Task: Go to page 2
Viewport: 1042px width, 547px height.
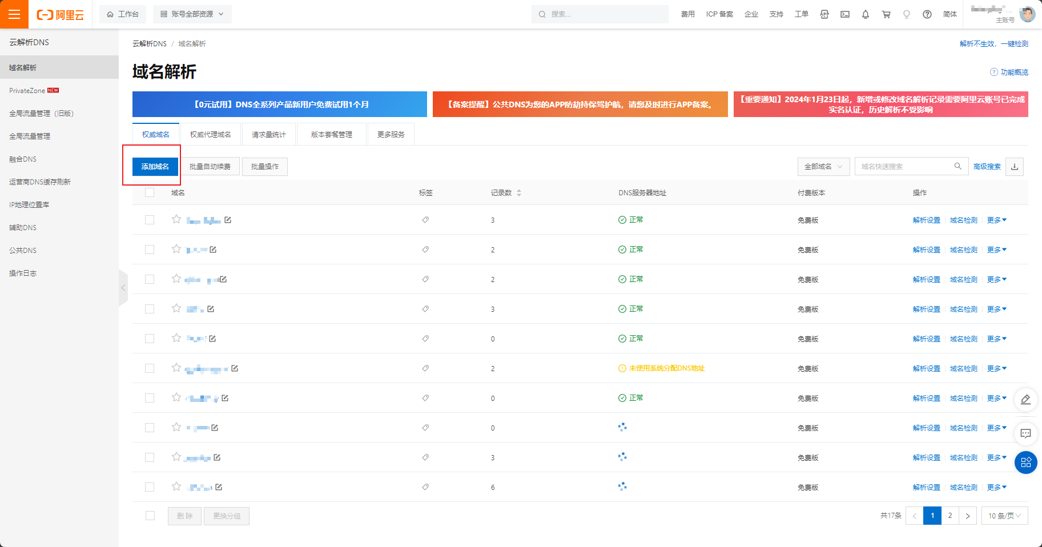Action: [x=950, y=516]
